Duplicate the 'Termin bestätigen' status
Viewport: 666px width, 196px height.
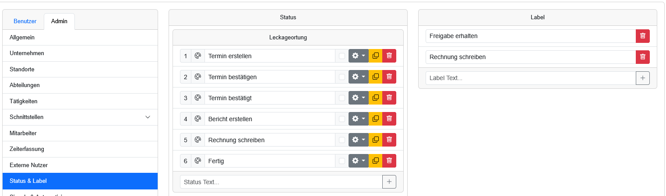375,77
